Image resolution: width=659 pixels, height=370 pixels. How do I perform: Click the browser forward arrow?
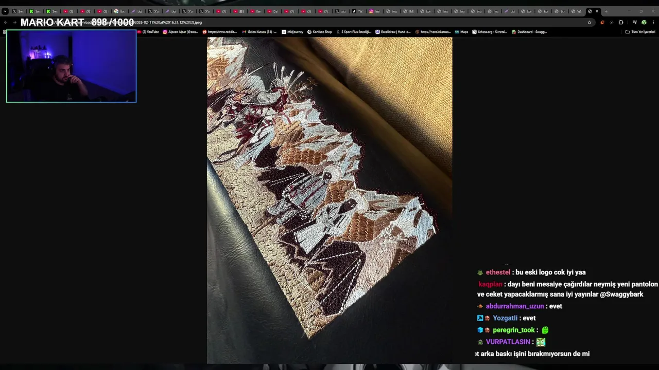(14, 22)
